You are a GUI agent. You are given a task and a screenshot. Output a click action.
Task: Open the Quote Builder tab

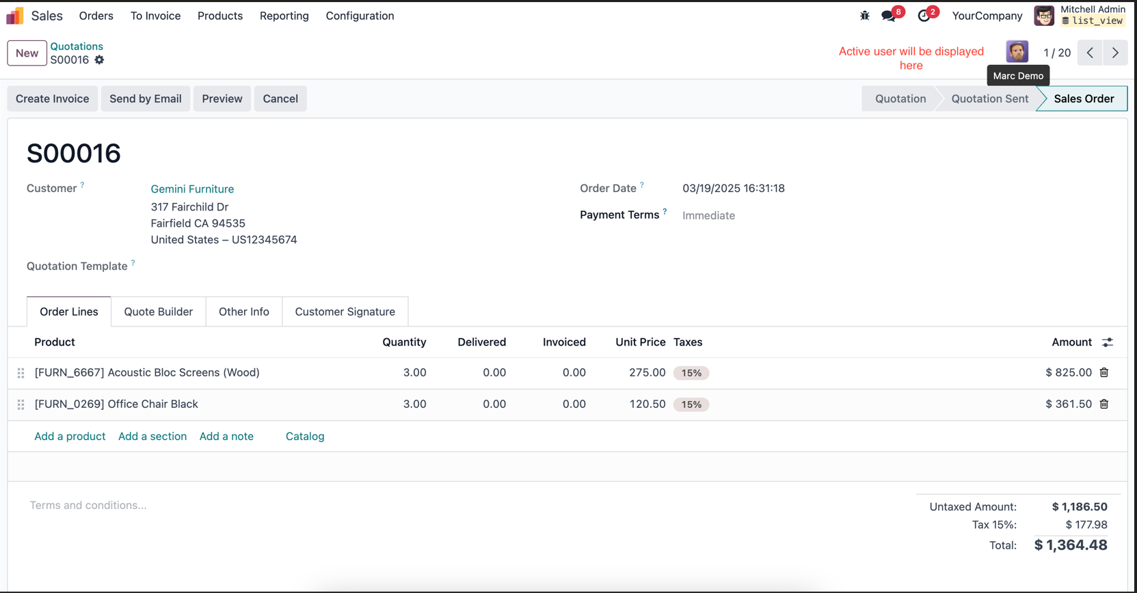[159, 312]
